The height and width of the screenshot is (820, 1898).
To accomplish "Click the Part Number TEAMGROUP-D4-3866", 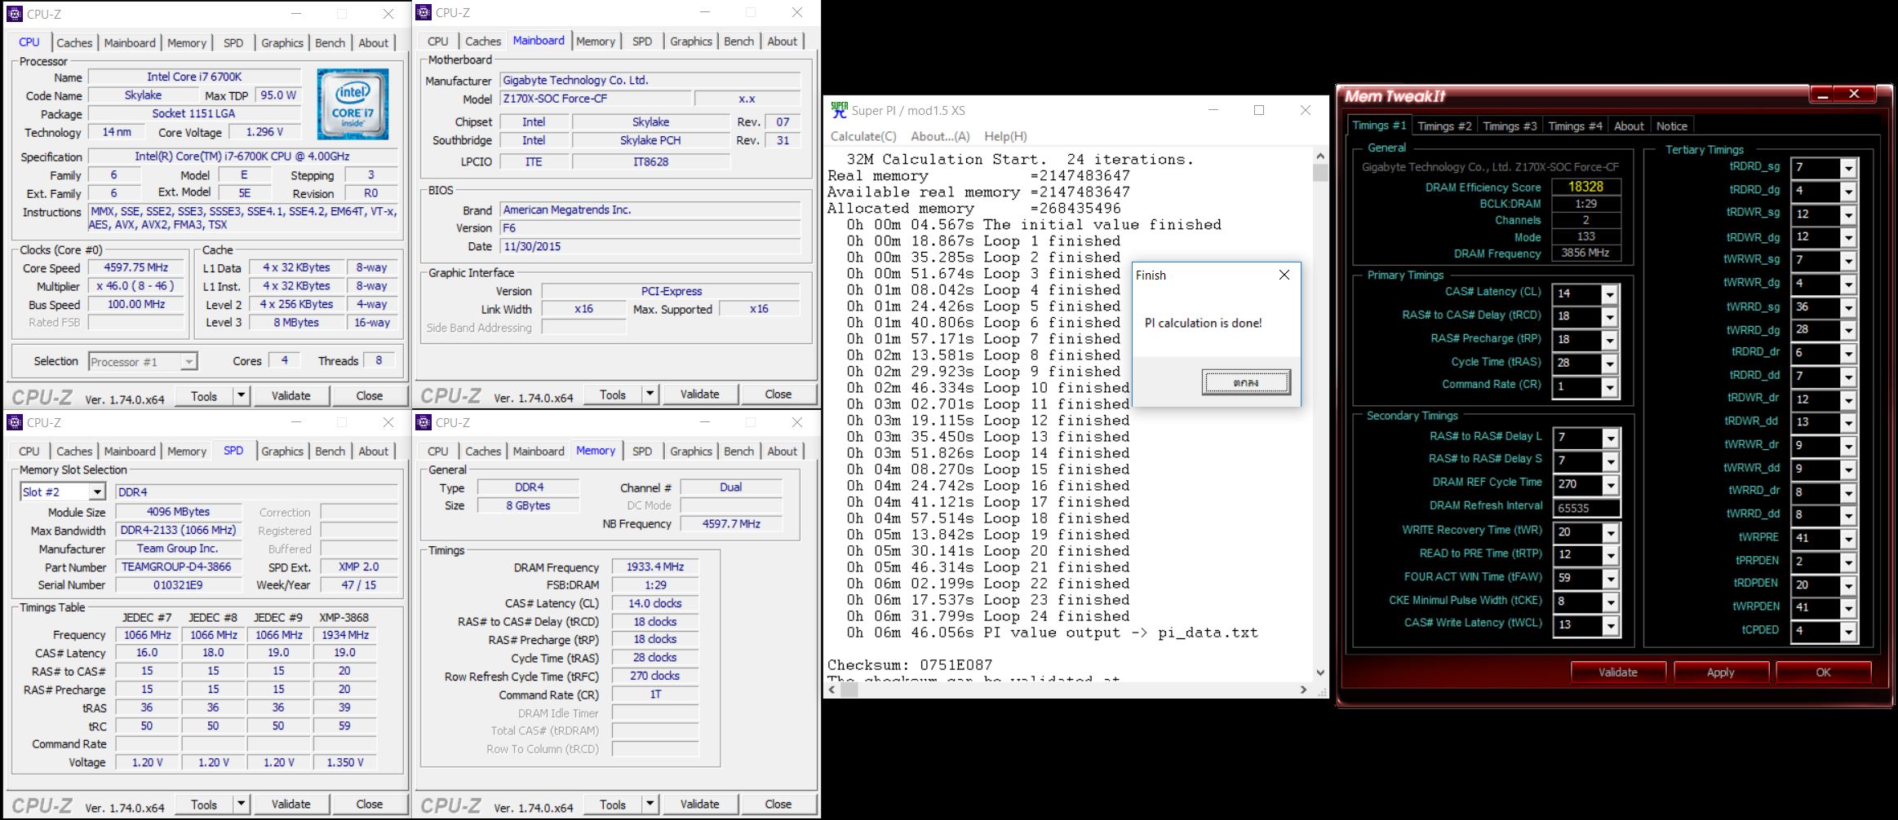I will click(x=177, y=567).
